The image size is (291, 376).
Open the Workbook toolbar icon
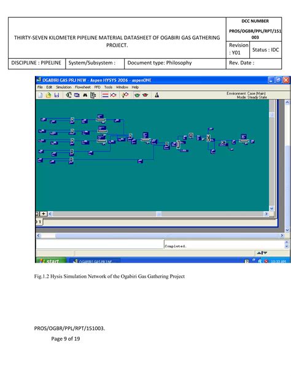(x=77, y=95)
